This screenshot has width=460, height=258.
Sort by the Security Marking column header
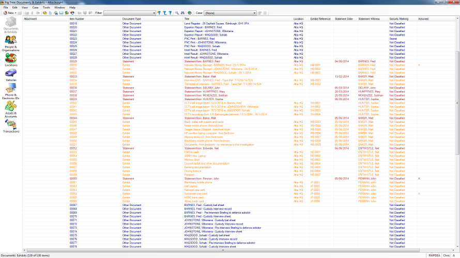click(403, 19)
